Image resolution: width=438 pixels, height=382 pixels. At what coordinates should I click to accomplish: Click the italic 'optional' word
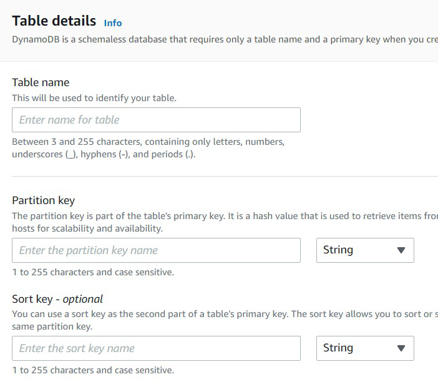[83, 300]
